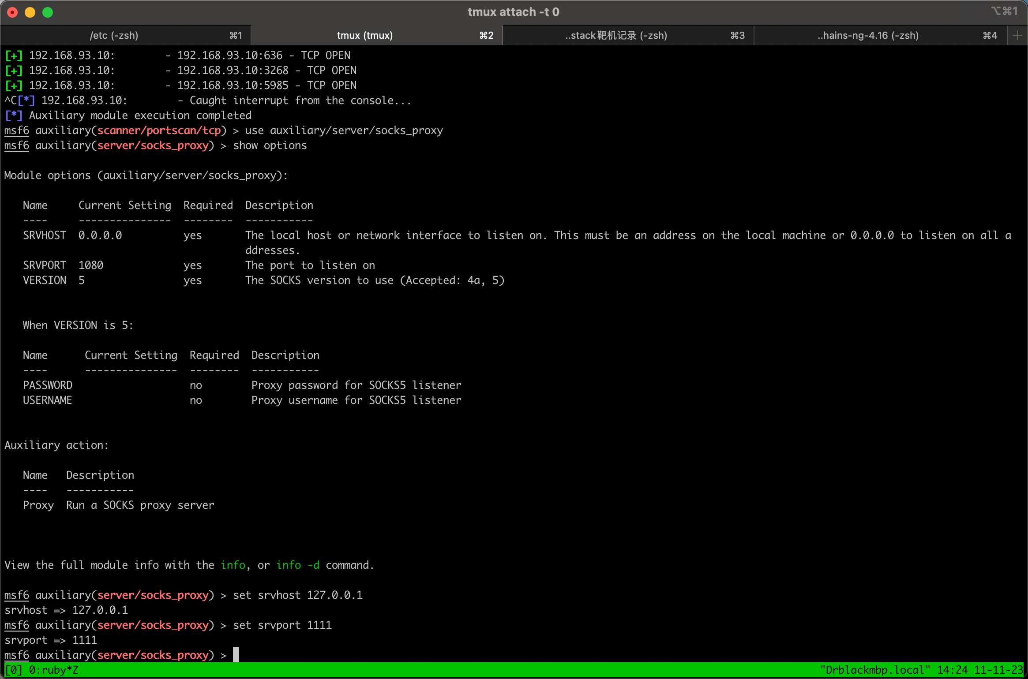The width and height of the screenshot is (1028, 679).
Task: Select the tmux (tmux) tab
Action: pyautogui.click(x=377, y=35)
